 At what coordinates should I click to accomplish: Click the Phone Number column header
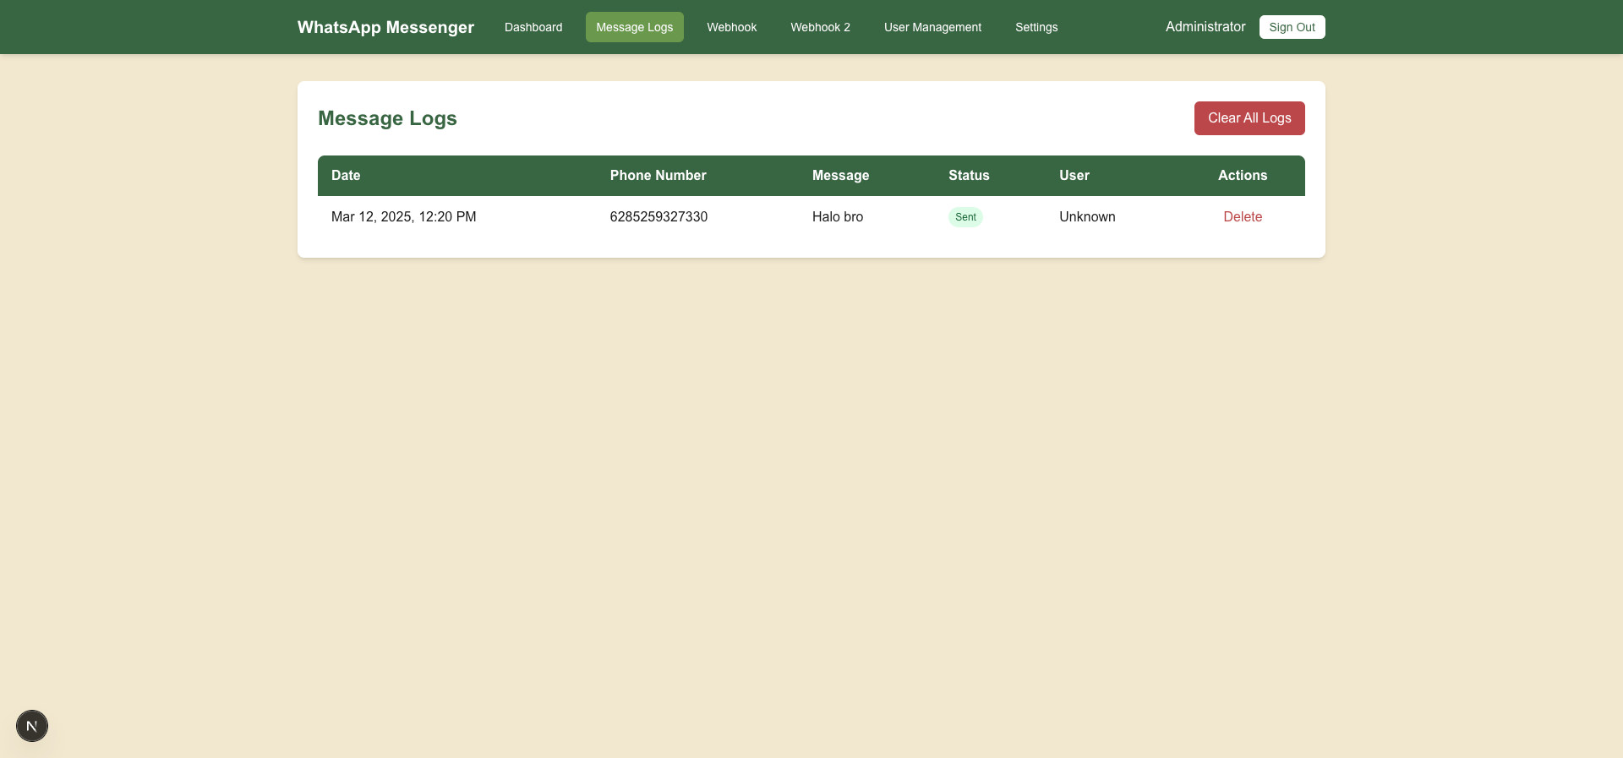point(658,176)
